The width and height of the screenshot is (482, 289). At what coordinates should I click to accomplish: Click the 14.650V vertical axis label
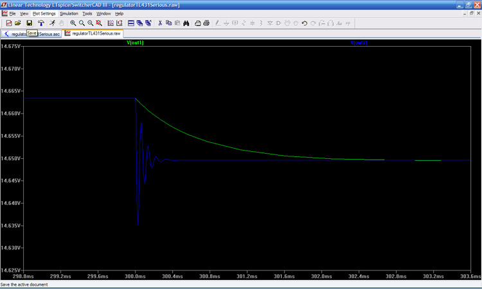10,158
